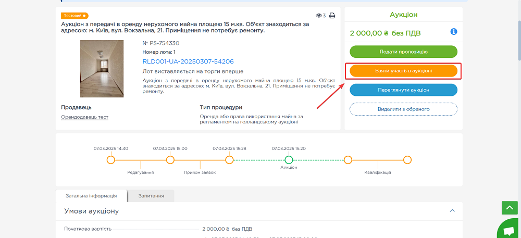Click the green scroll-to-top arrow button

[509, 208]
